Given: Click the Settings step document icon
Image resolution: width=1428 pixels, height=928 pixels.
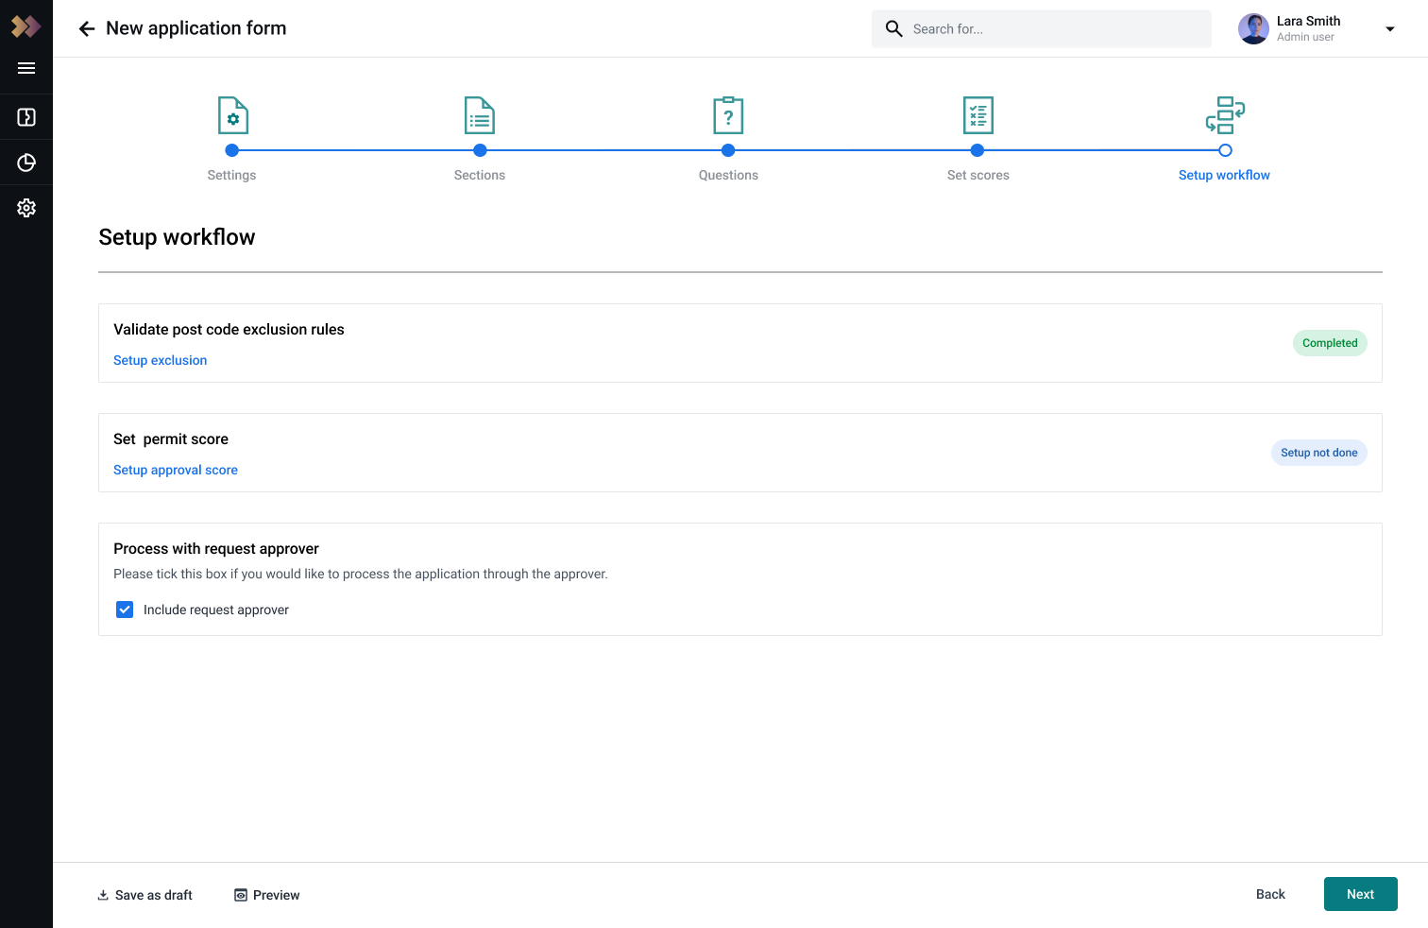Looking at the screenshot, I should pos(233,115).
